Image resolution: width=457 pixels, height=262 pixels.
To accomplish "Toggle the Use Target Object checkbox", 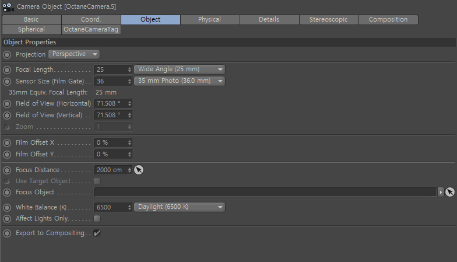I will click(97, 181).
